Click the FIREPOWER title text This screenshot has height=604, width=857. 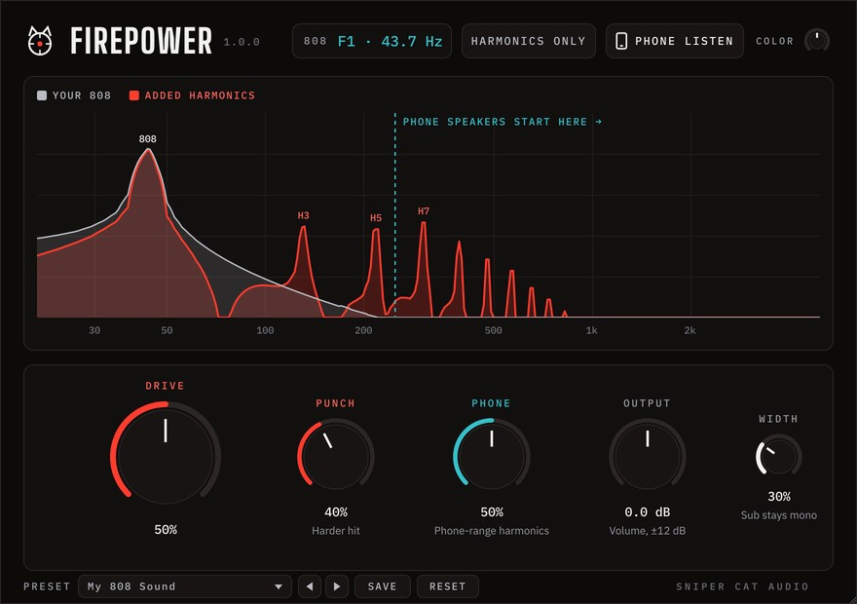[x=141, y=41]
